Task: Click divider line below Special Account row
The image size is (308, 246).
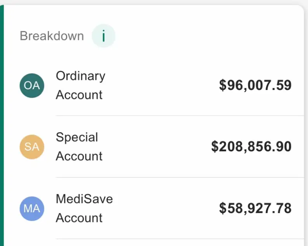Action: [179, 177]
